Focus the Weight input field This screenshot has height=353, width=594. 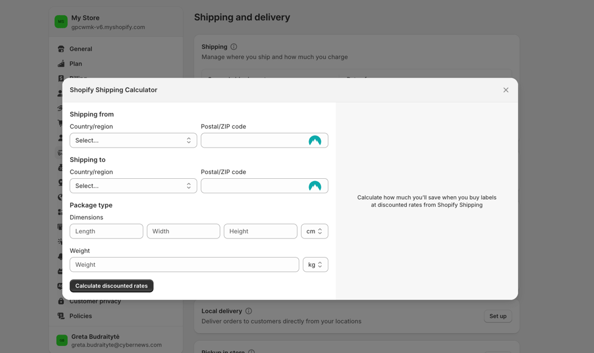click(x=184, y=264)
